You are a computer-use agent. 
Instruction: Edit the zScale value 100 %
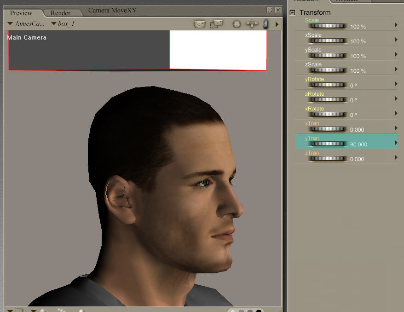(358, 70)
